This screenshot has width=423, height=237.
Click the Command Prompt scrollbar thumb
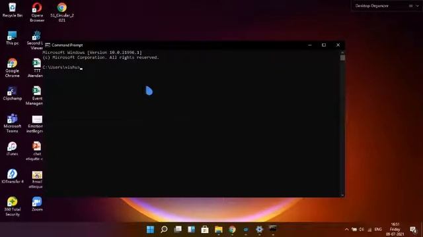[x=342, y=58]
